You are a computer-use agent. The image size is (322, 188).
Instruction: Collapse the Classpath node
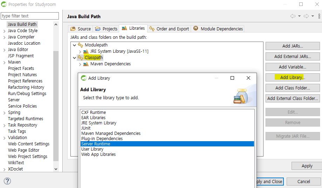pyautogui.click(x=75, y=58)
